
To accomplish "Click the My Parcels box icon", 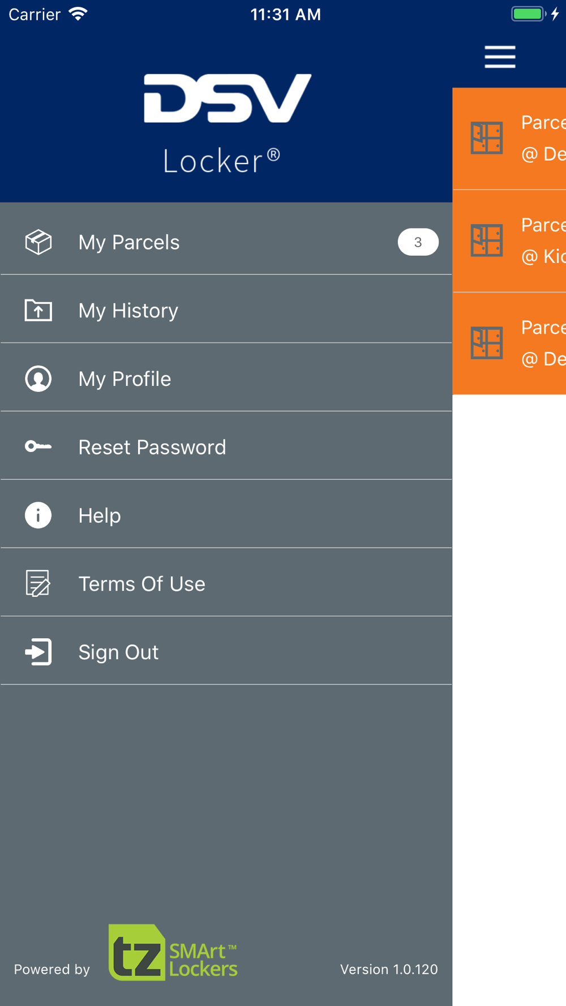I will [38, 242].
